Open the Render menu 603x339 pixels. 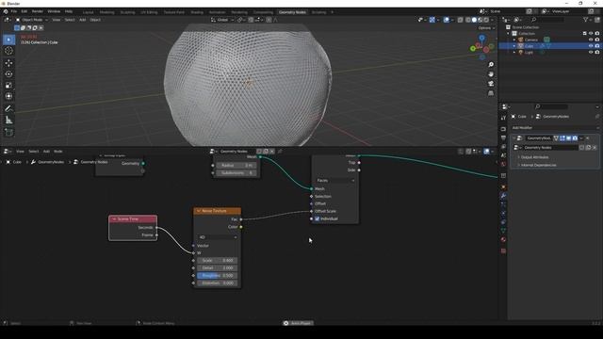[x=38, y=11]
